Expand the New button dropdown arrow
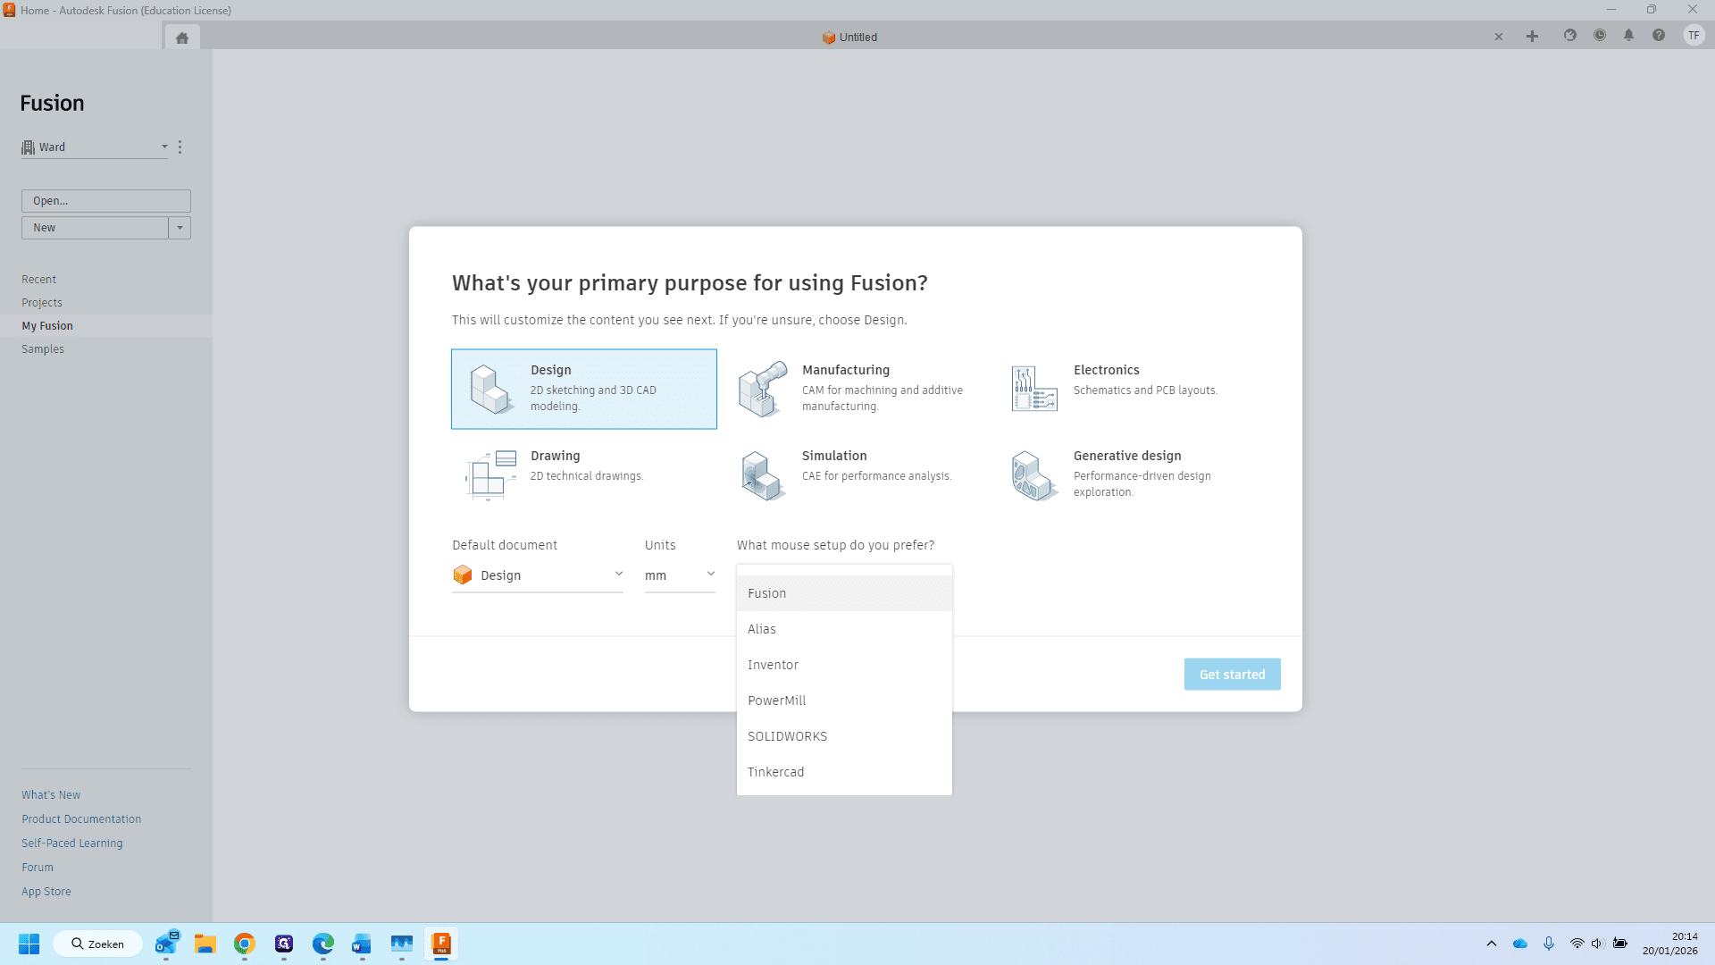 (x=180, y=228)
